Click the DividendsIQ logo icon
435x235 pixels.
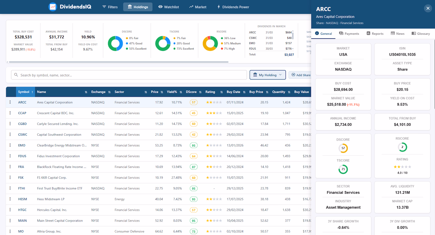(53, 7)
